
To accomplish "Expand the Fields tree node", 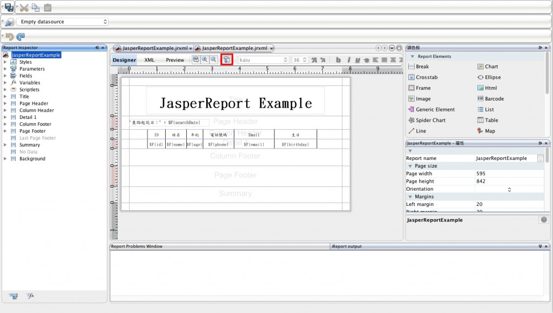I will tap(5, 76).
